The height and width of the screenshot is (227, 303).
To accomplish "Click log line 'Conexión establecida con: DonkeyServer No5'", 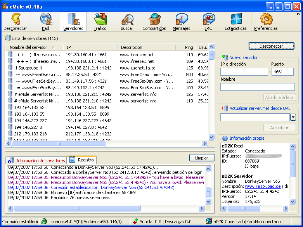I will [x=91, y=187].
